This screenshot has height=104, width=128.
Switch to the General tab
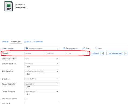[x=5, y=42]
